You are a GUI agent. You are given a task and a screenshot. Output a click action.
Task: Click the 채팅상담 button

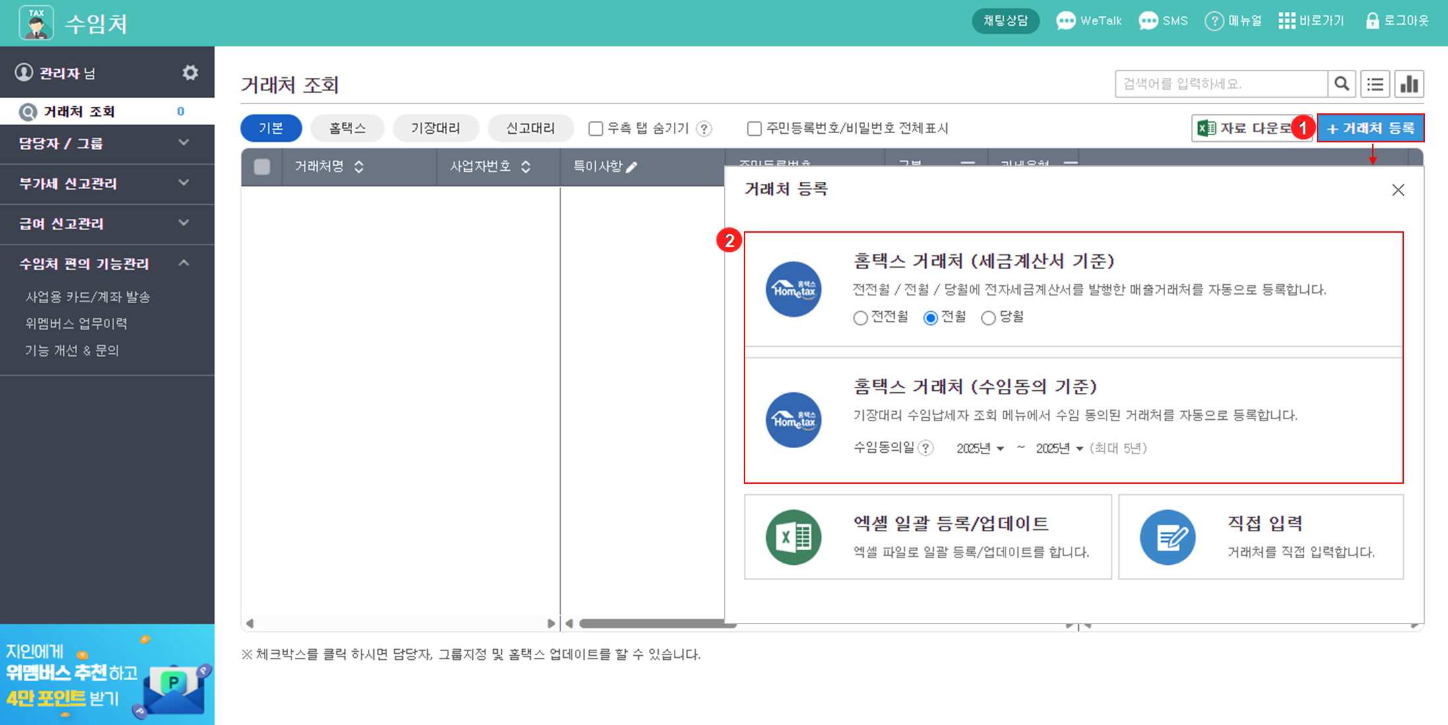point(1005,21)
